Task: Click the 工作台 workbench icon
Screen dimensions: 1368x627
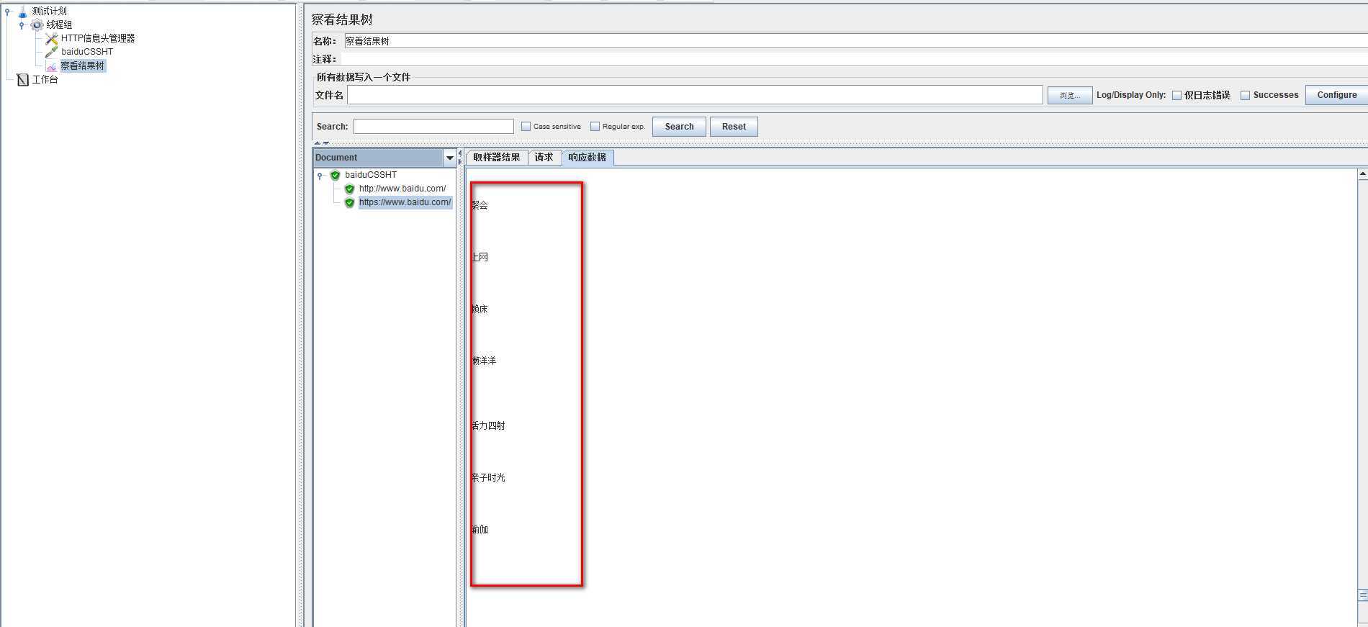Action: tap(22, 79)
